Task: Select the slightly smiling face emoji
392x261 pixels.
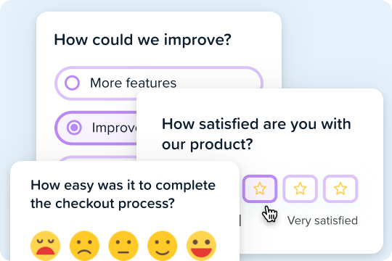Action: point(163,246)
